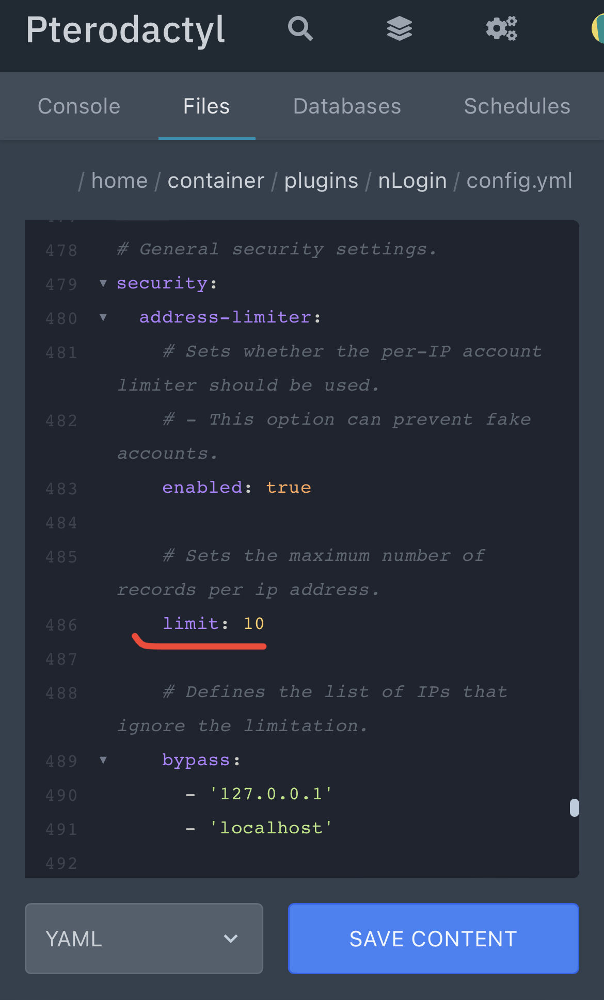Screen dimensions: 604x1000
Task: Collapse the address-limiter fold arrow
Action: (103, 317)
